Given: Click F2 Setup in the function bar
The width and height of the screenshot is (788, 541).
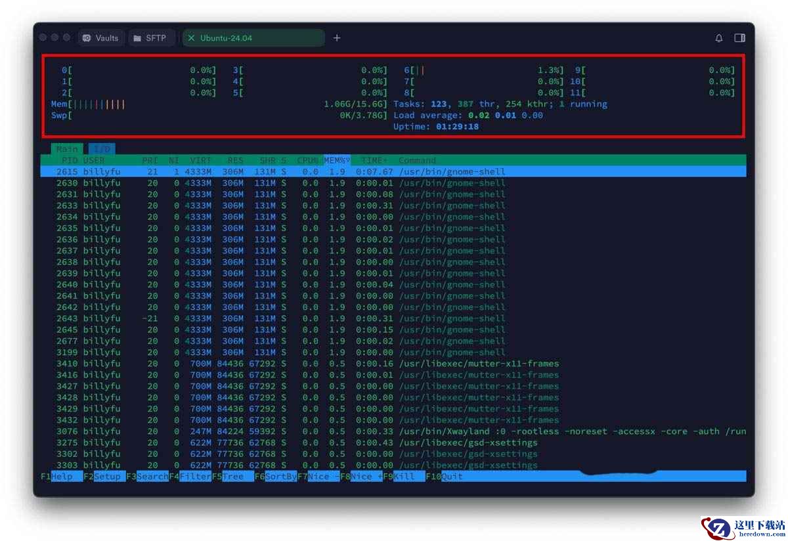Looking at the screenshot, I should pyautogui.click(x=104, y=477).
